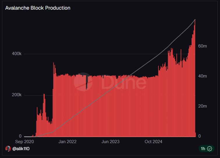Image resolution: width=220 pixels, height=158 pixels.
Task: Click the author avatar icon
Action: [x=8, y=149]
